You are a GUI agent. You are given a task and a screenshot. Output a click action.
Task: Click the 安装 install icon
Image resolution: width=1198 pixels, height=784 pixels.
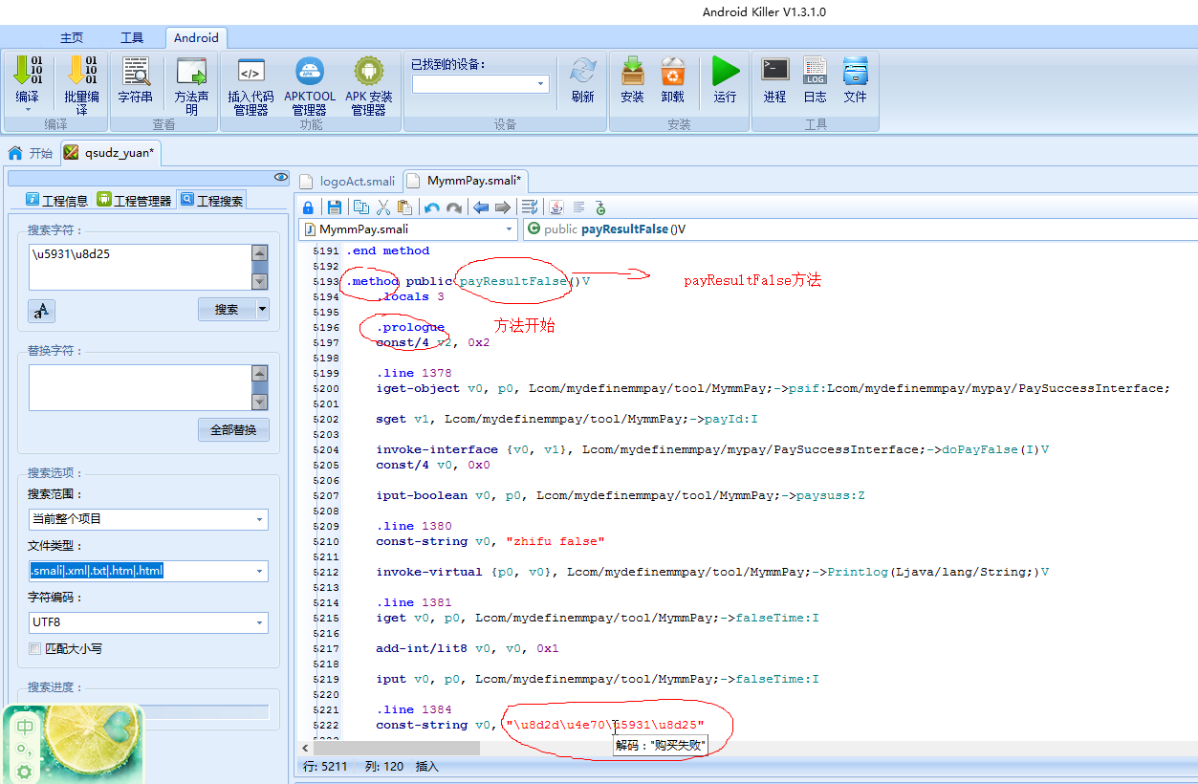pos(632,71)
